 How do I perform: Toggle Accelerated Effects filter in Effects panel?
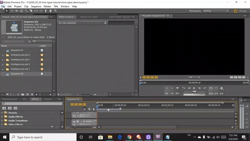coord(4,108)
